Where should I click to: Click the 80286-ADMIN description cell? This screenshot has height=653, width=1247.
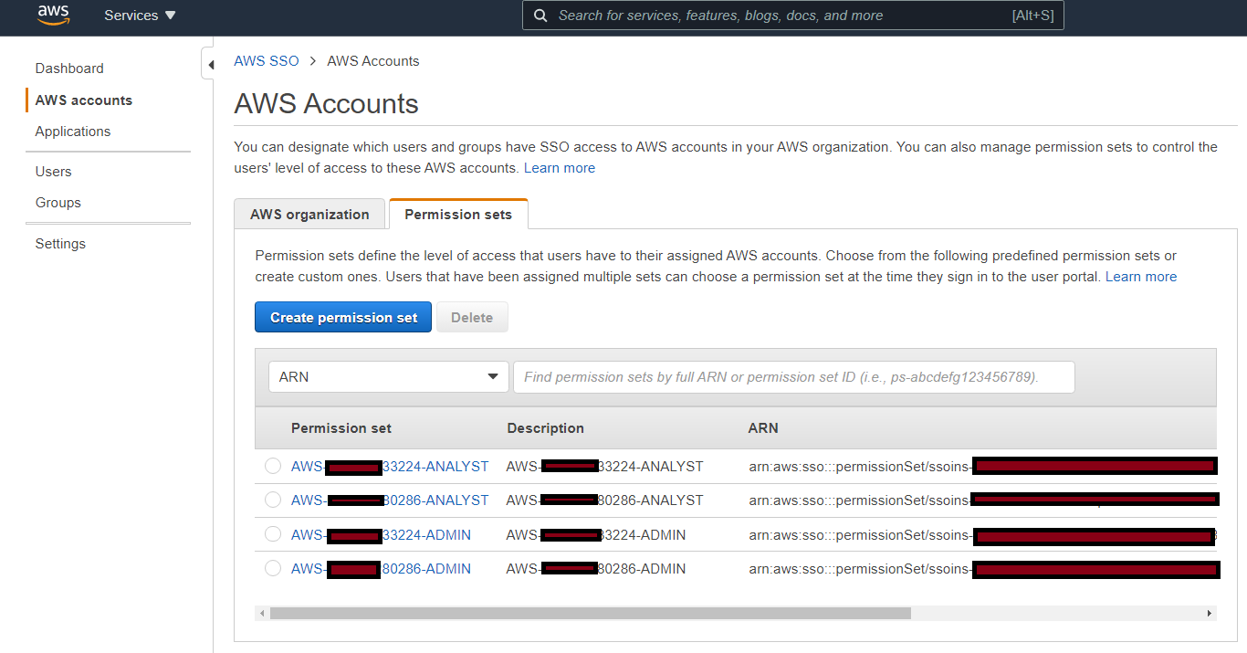(x=596, y=569)
